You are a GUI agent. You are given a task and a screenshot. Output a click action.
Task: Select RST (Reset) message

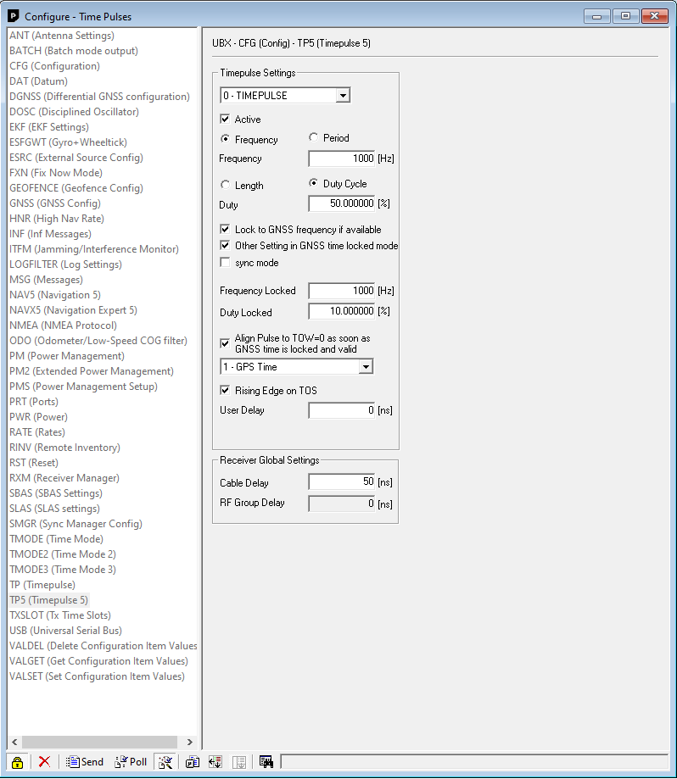[34, 463]
